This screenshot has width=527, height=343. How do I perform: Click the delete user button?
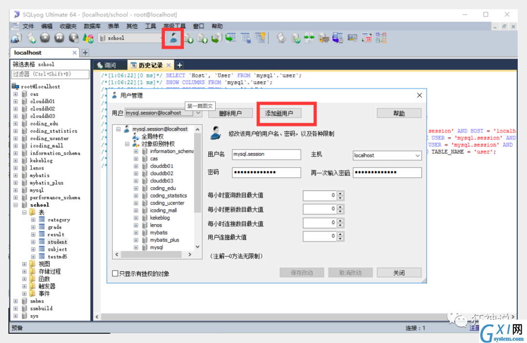click(230, 113)
